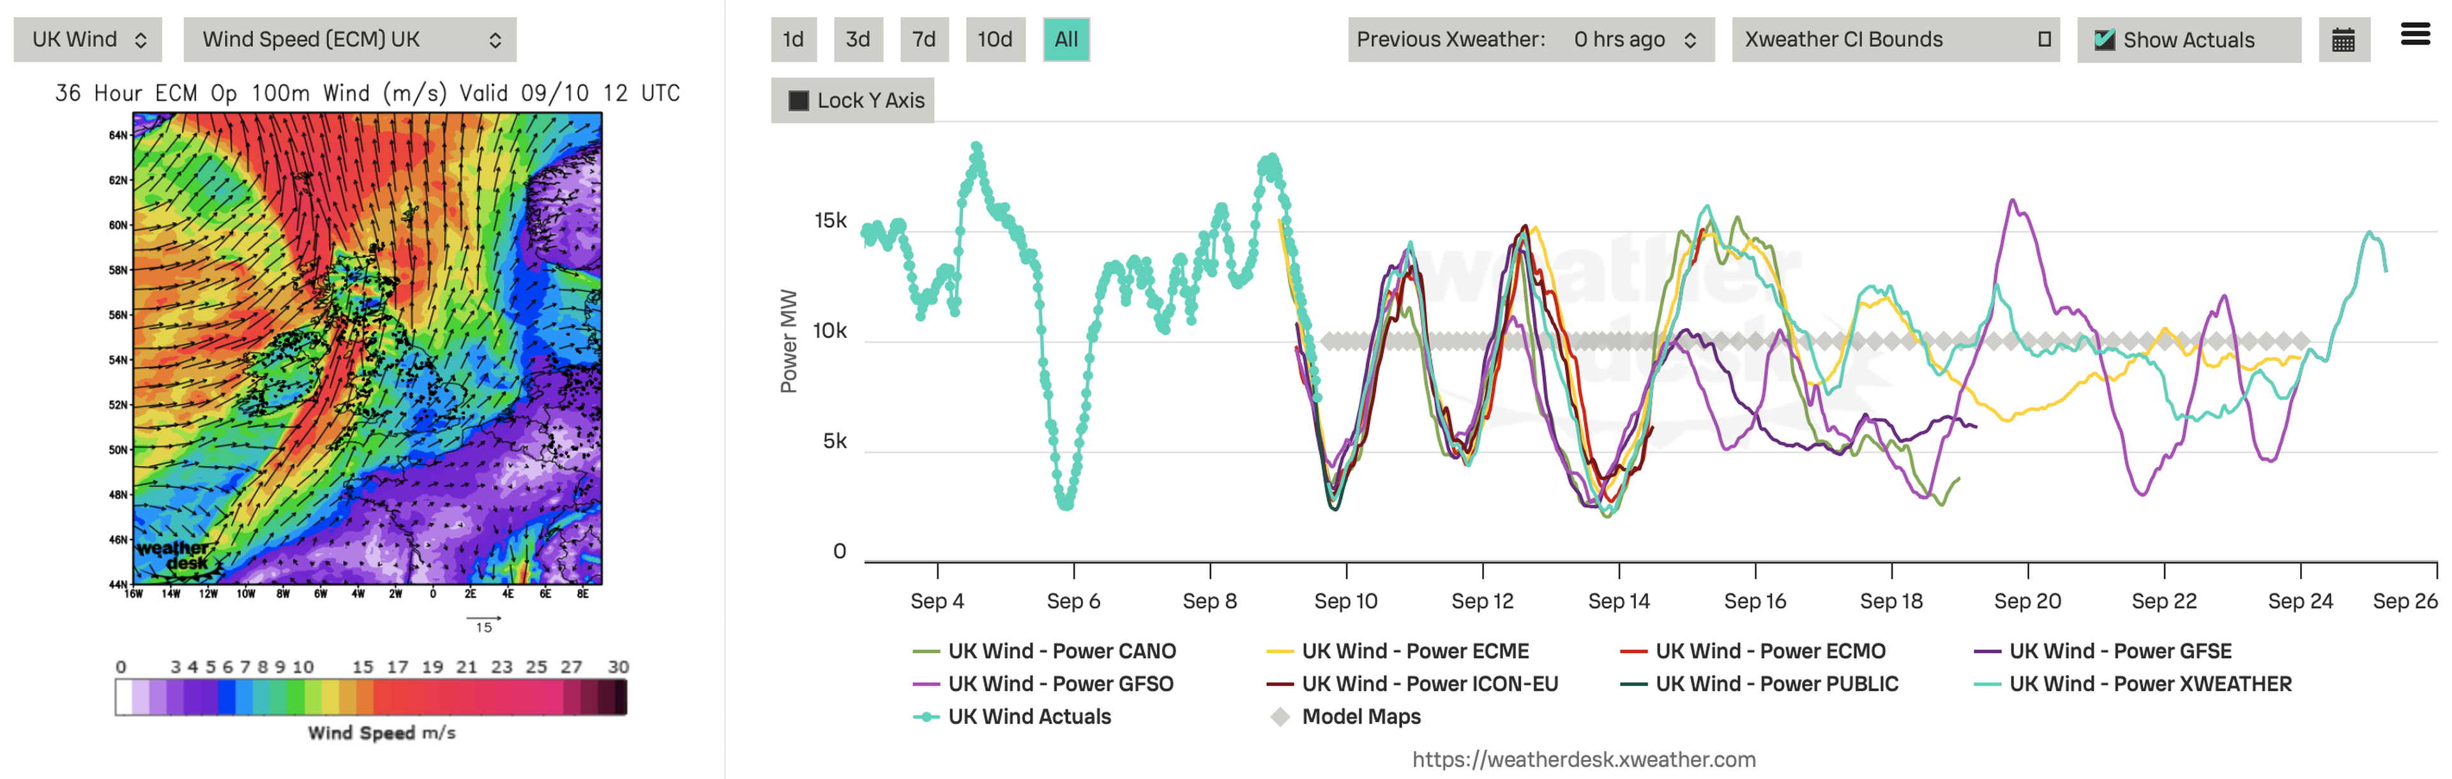Click the Sep 22 axis label

point(2163,601)
